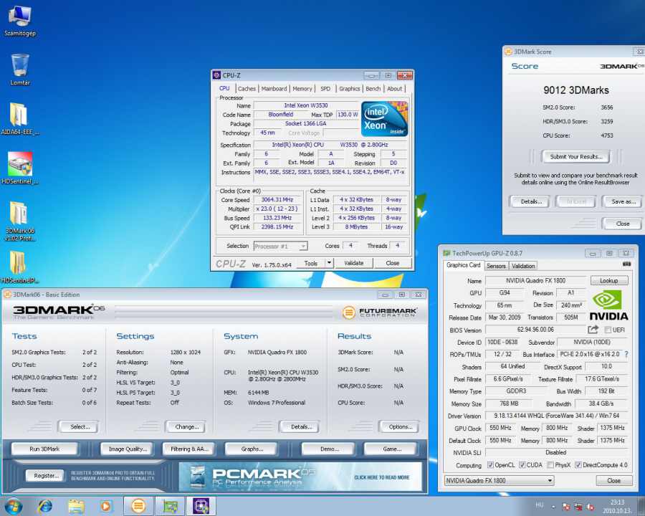Switch to 3DMark06 taskbar button
Image resolution: width=645 pixels, height=516 pixels.
point(138,506)
